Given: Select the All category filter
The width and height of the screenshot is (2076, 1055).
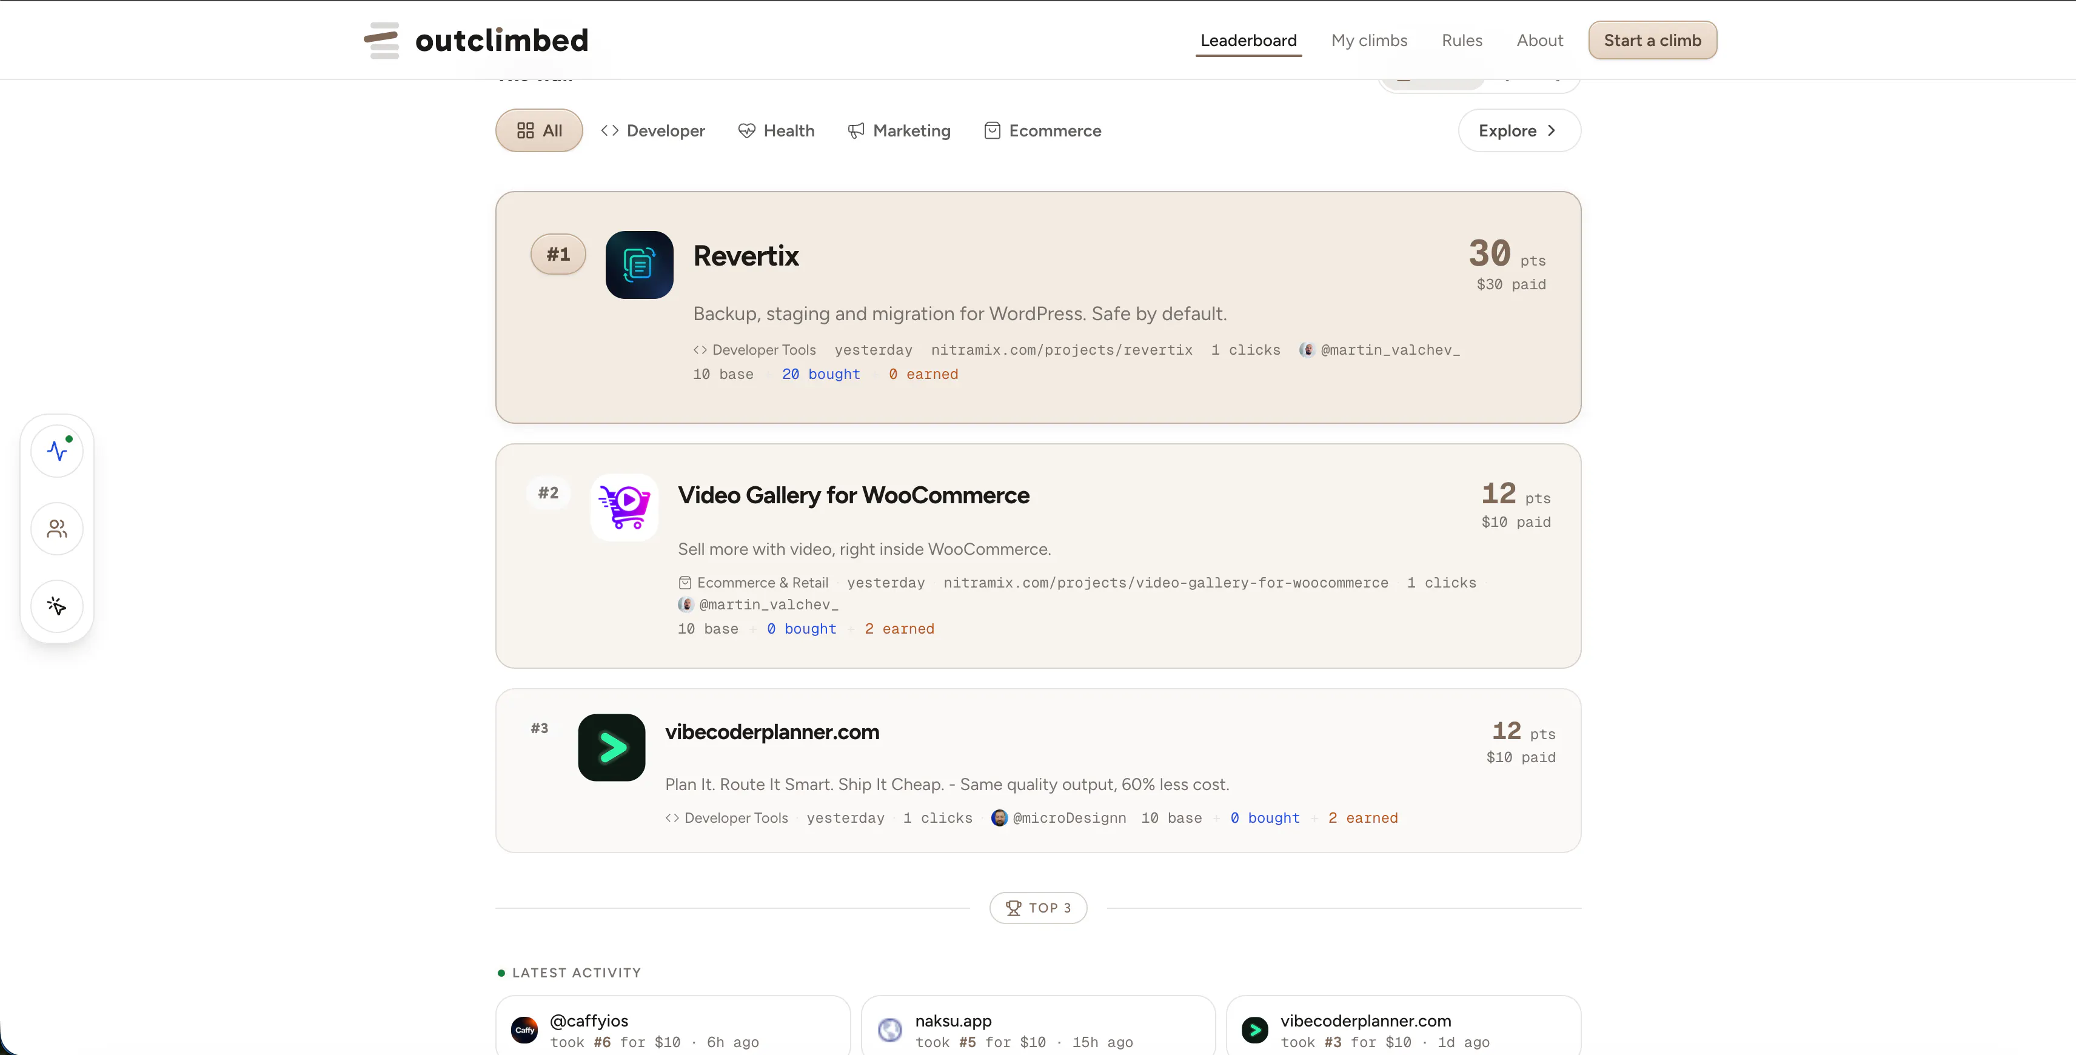Looking at the screenshot, I should 539,130.
